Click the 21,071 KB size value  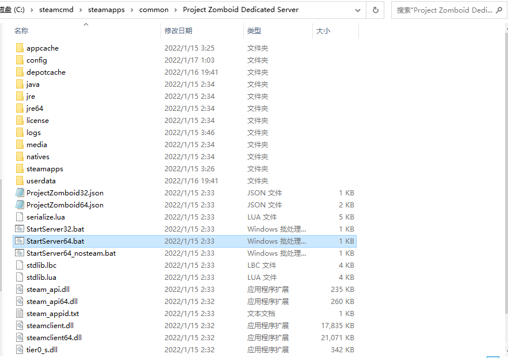coord(338,338)
